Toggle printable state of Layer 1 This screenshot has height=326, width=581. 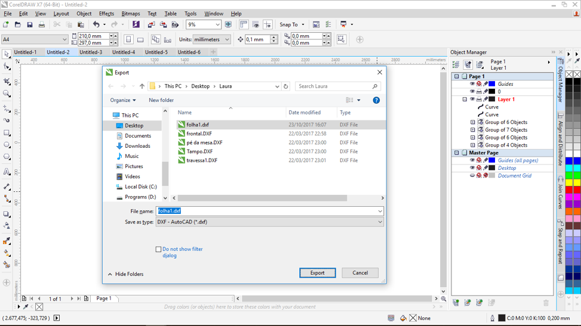pyautogui.click(x=479, y=99)
